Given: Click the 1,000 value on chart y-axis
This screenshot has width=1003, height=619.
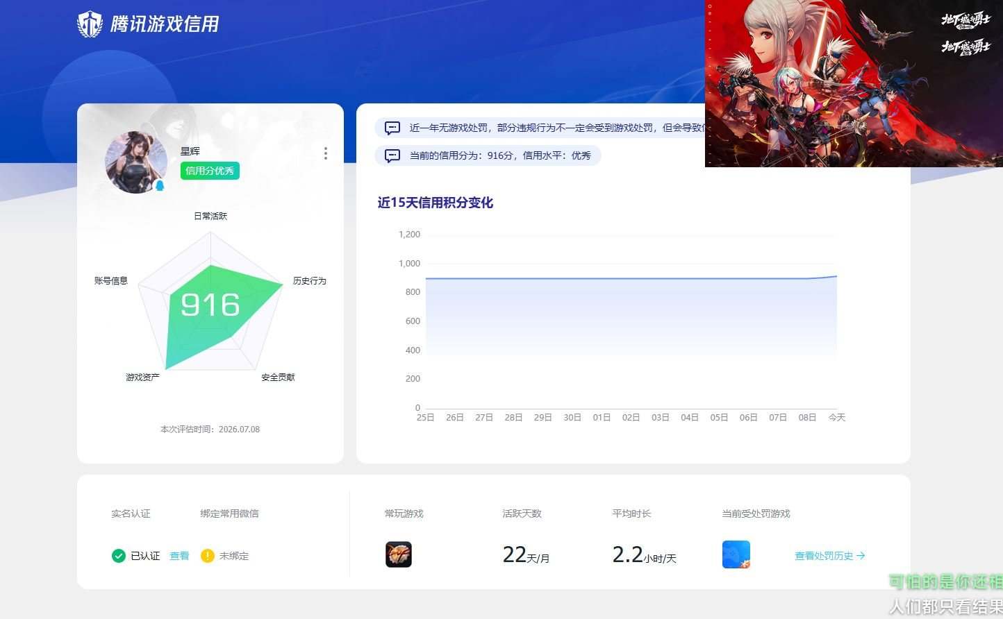Looking at the screenshot, I should coord(409,263).
